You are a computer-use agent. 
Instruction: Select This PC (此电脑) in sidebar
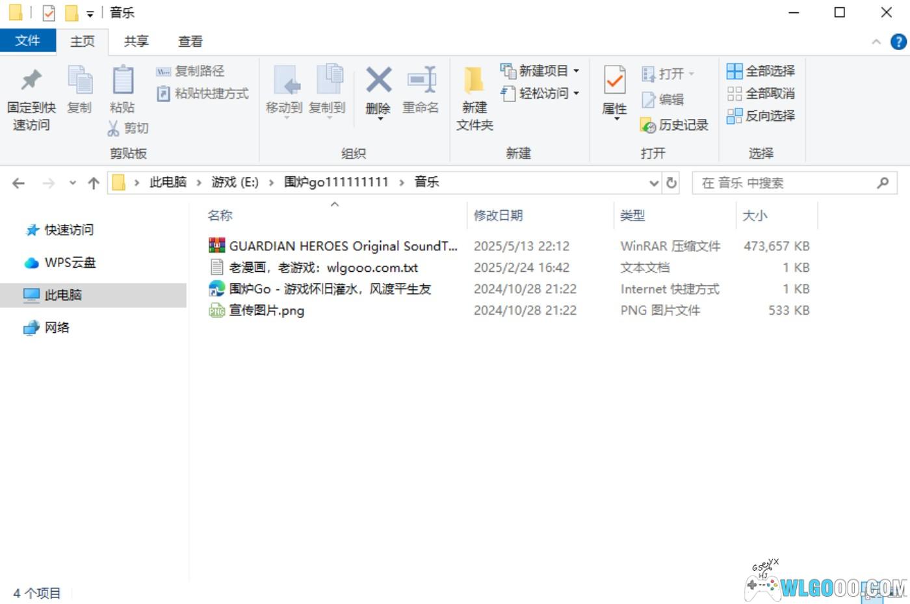pyautogui.click(x=63, y=295)
